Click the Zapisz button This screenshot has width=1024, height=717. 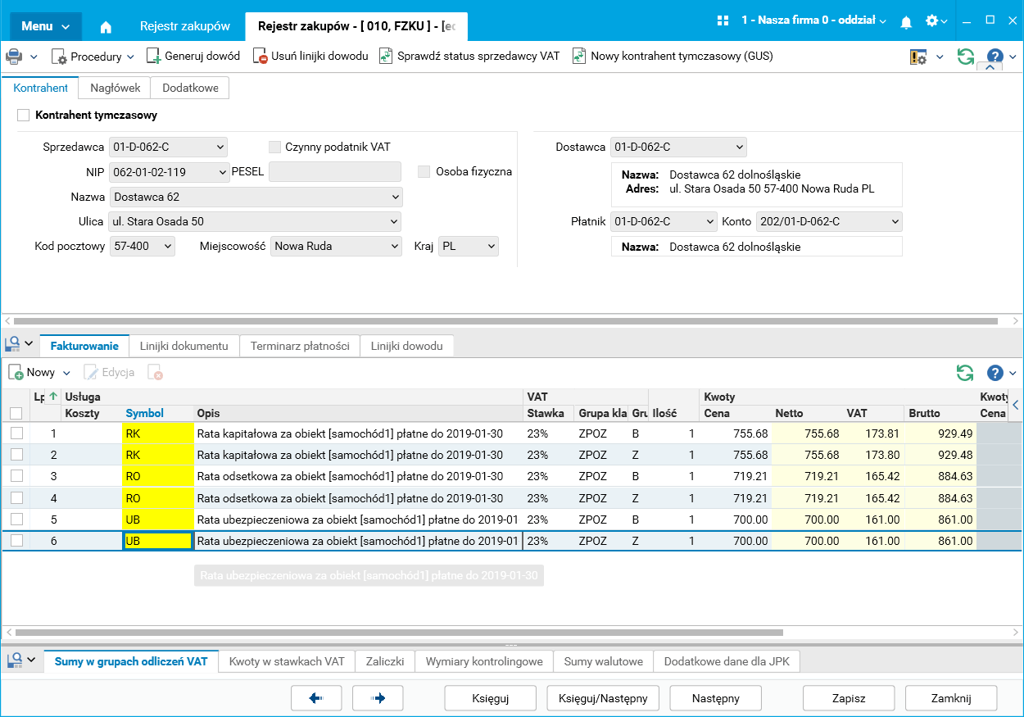click(848, 698)
